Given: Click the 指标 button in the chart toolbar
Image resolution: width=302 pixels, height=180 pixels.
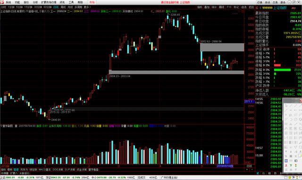Looking at the screenshot, I should pos(200,7).
